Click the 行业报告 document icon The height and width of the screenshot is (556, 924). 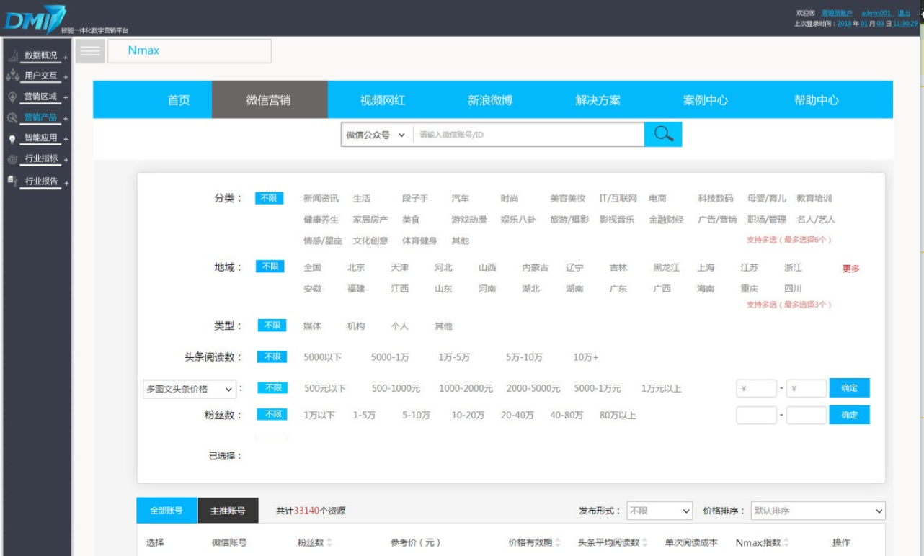tap(12, 181)
